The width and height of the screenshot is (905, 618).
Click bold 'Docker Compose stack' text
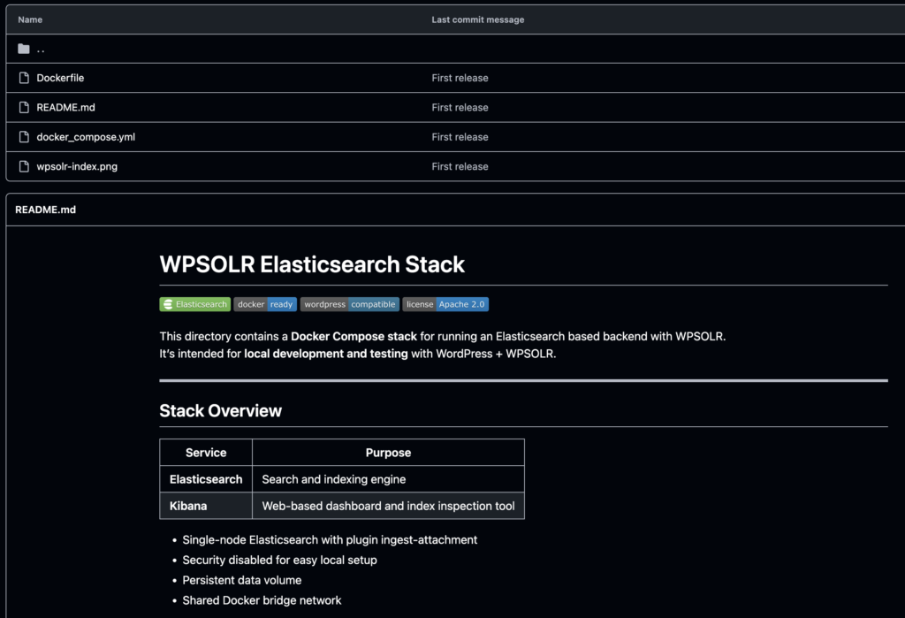tap(354, 336)
